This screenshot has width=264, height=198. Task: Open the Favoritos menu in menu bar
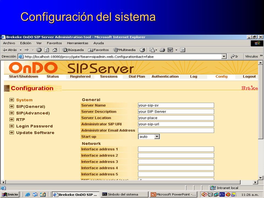(x=54, y=43)
